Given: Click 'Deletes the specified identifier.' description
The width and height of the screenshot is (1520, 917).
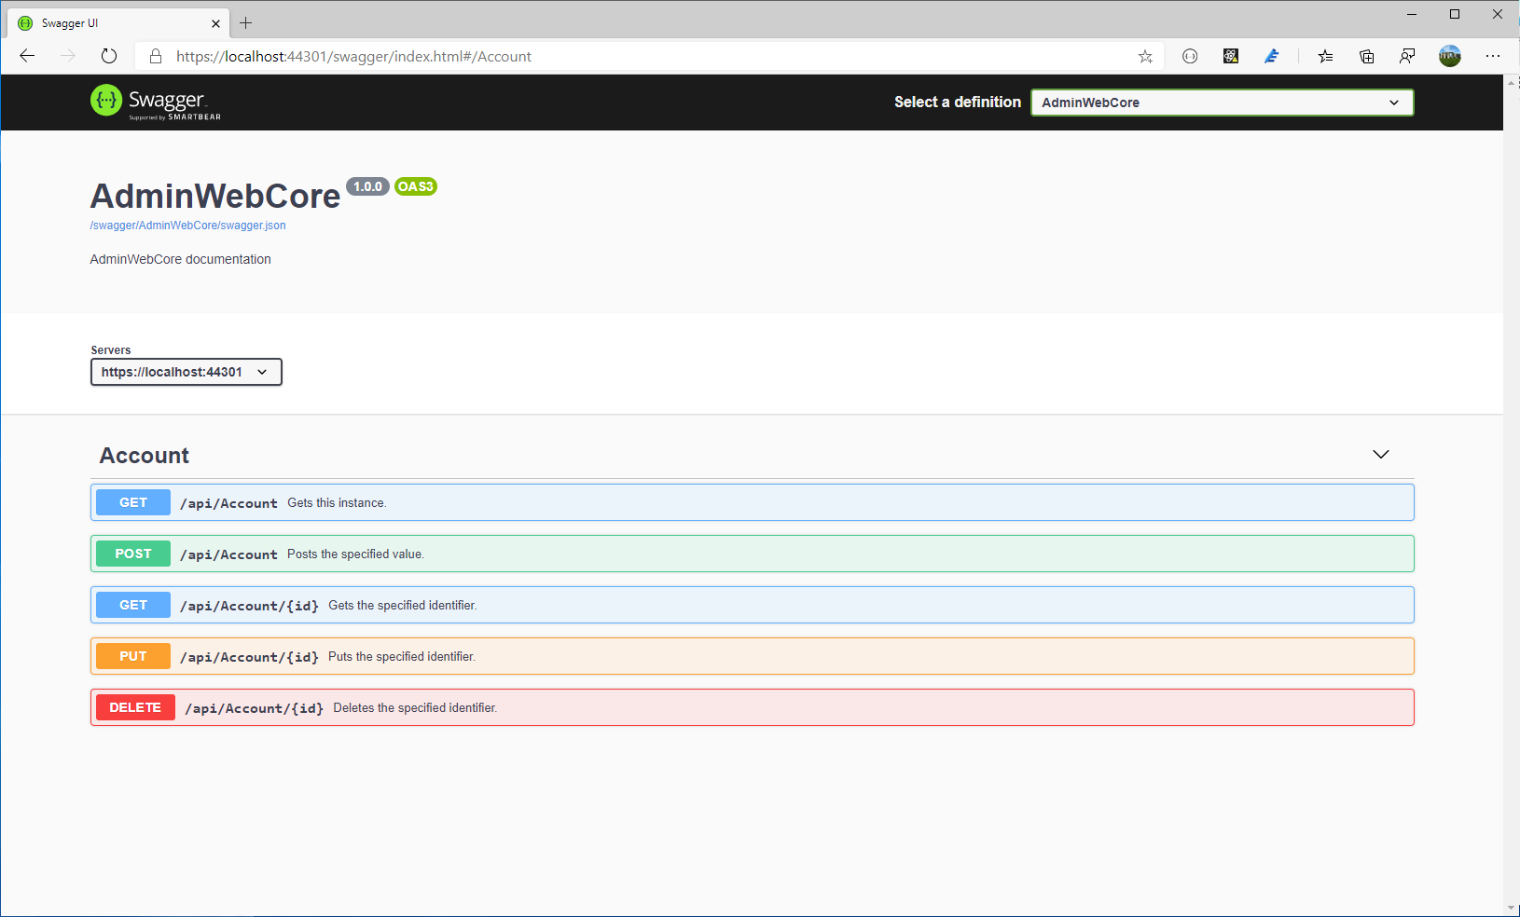Looking at the screenshot, I should [415, 708].
